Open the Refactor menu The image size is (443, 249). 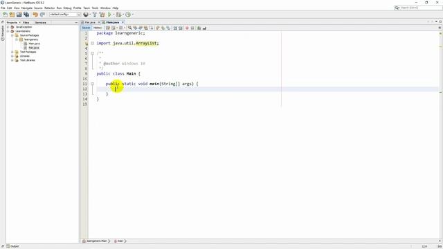[x=49, y=8]
